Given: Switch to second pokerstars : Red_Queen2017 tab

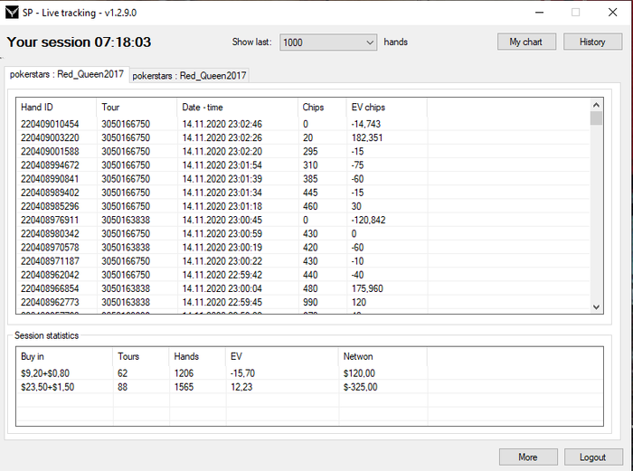Looking at the screenshot, I should tap(189, 75).
